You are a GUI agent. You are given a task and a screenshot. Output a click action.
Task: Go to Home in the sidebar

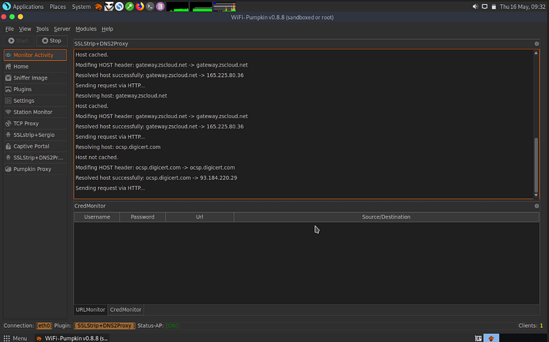click(35, 66)
